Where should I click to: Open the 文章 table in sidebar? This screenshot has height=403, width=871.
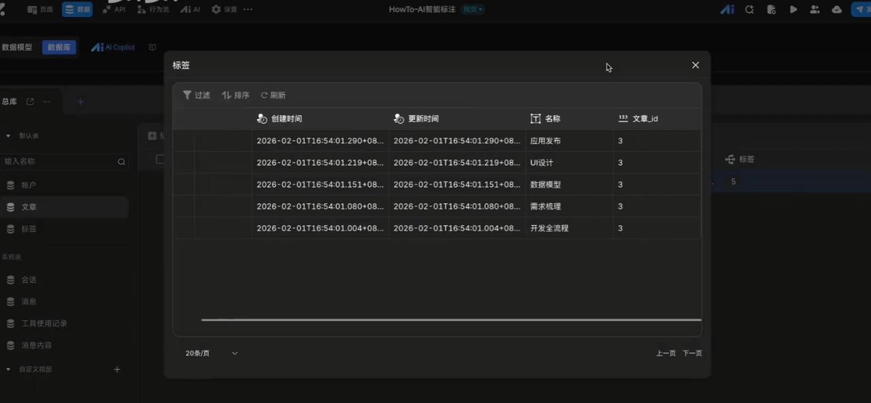[x=65, y=207]
